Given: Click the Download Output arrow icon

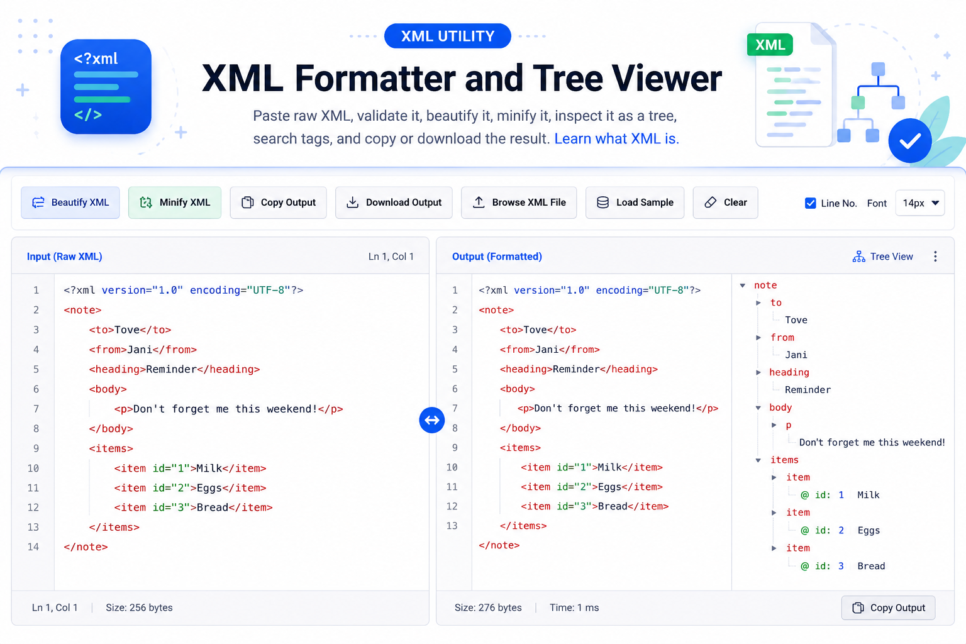Looking at the screenshot, I should 353,203.
